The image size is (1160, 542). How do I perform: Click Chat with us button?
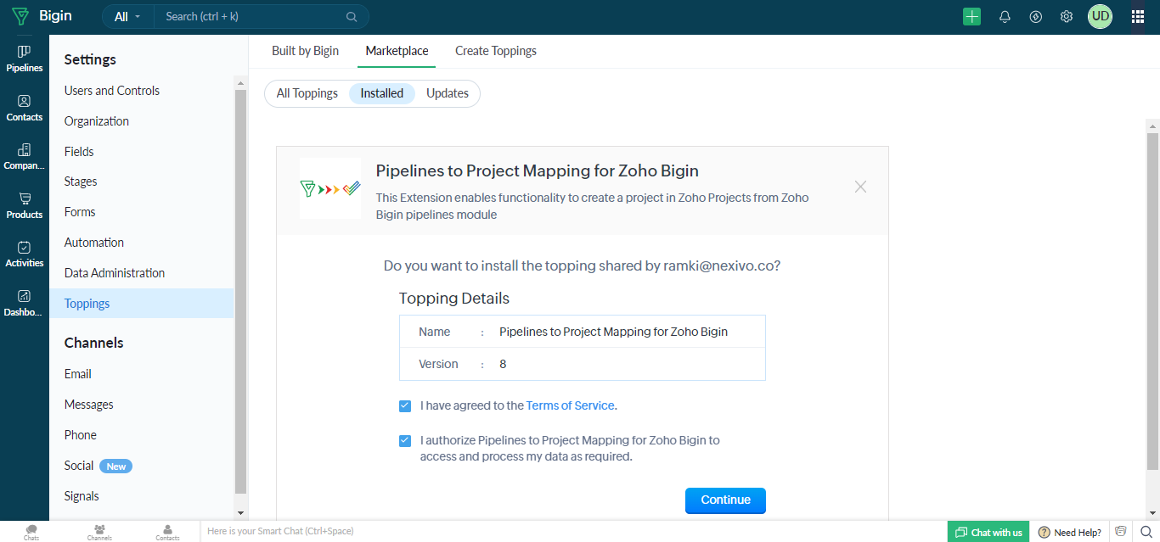[x=988, y=532]
